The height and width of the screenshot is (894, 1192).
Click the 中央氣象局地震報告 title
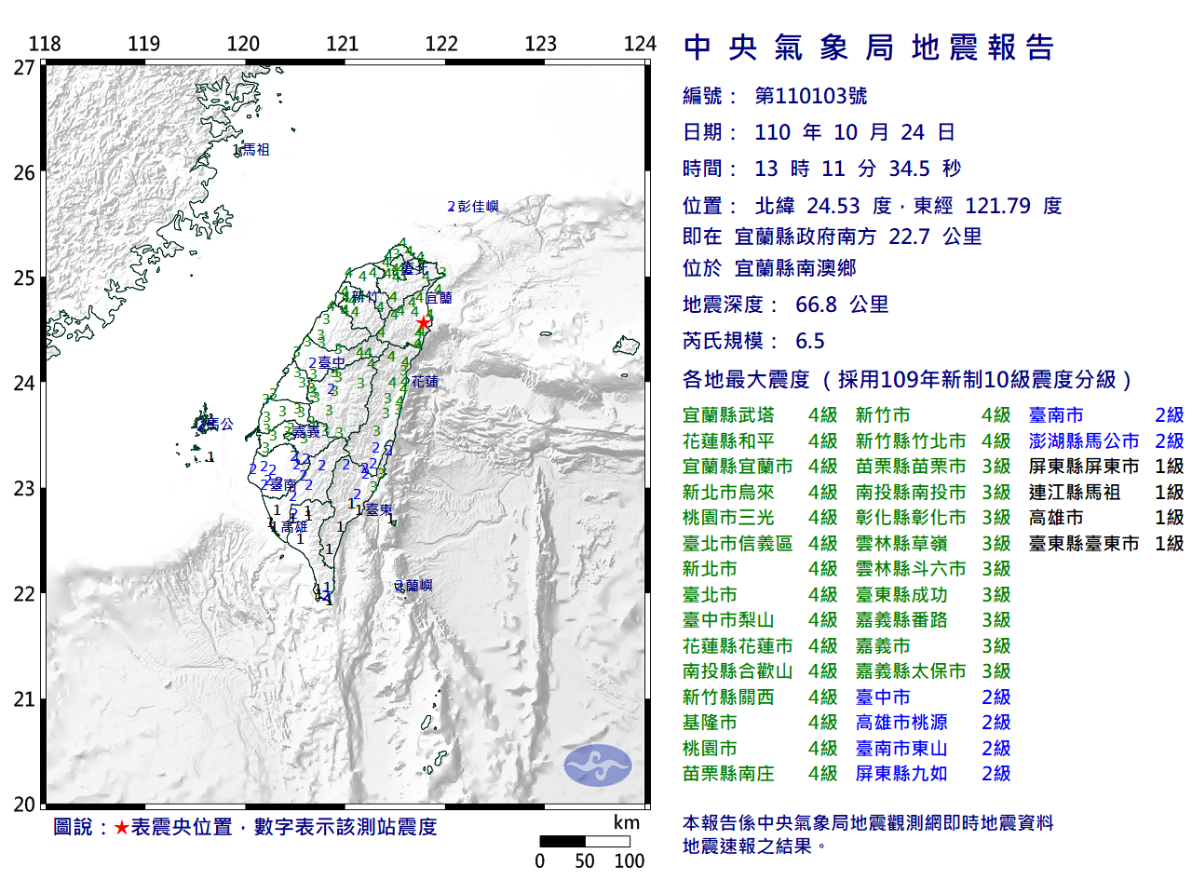coord(868,47)
